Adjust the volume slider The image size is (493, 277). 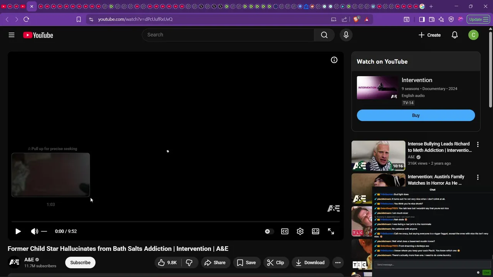click(x=44, y=231)
